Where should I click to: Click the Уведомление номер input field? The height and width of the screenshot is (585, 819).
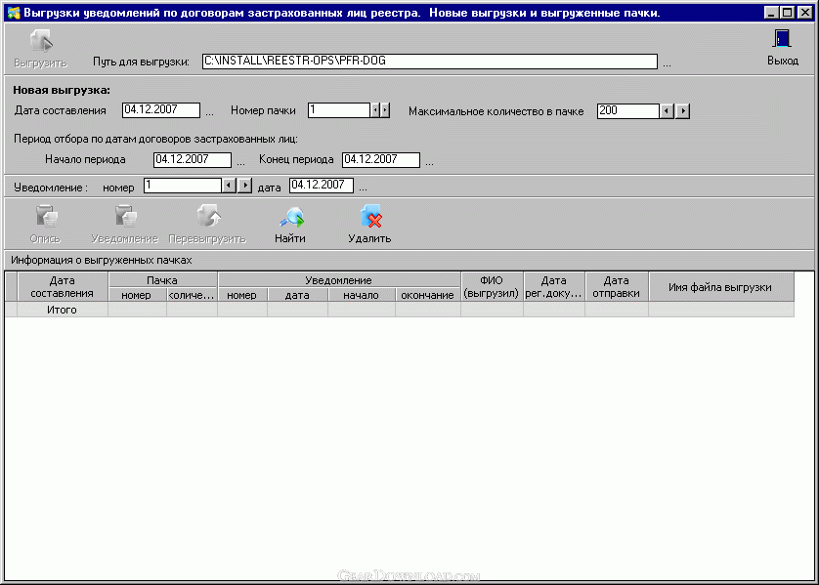(183, 186)
